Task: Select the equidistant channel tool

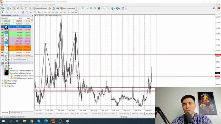Action: click(x=23, y=12)
